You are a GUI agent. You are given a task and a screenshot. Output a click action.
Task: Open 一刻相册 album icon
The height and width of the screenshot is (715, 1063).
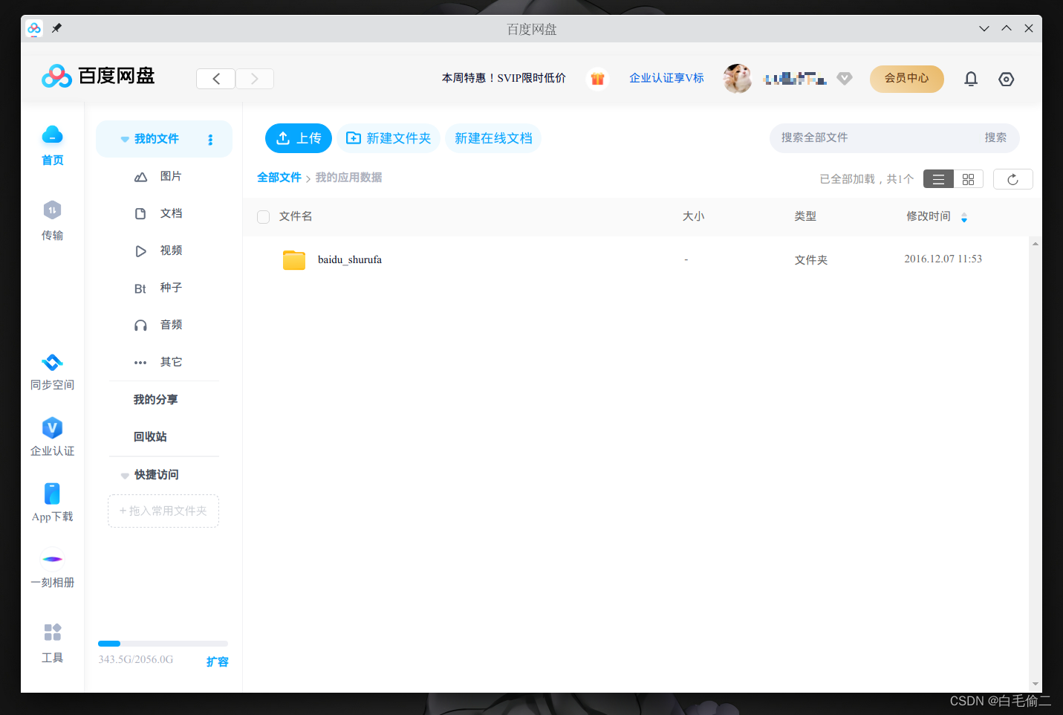[52, 559]
